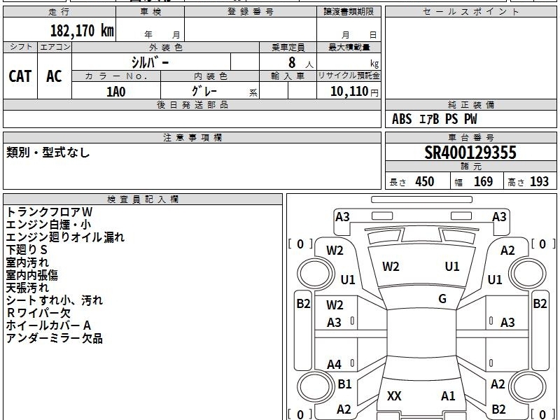Image resolution: width=560 pixels, height=420 pixels.
Task: Select the line エンジン白煙・小
Action: point(48,225)
